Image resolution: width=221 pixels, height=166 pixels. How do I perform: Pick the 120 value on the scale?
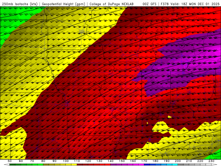pyautogui.click(x=88, y=161)
